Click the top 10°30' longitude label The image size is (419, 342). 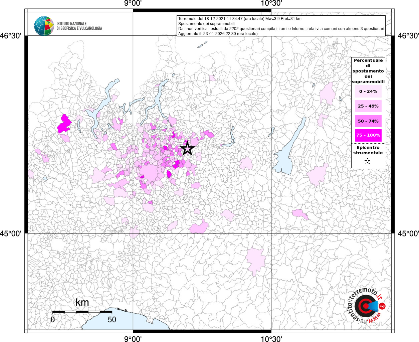pyautogui.click(x=271, y=3)
